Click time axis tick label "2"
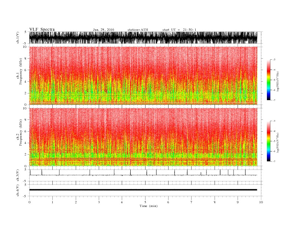 click(x=76, y=202)
